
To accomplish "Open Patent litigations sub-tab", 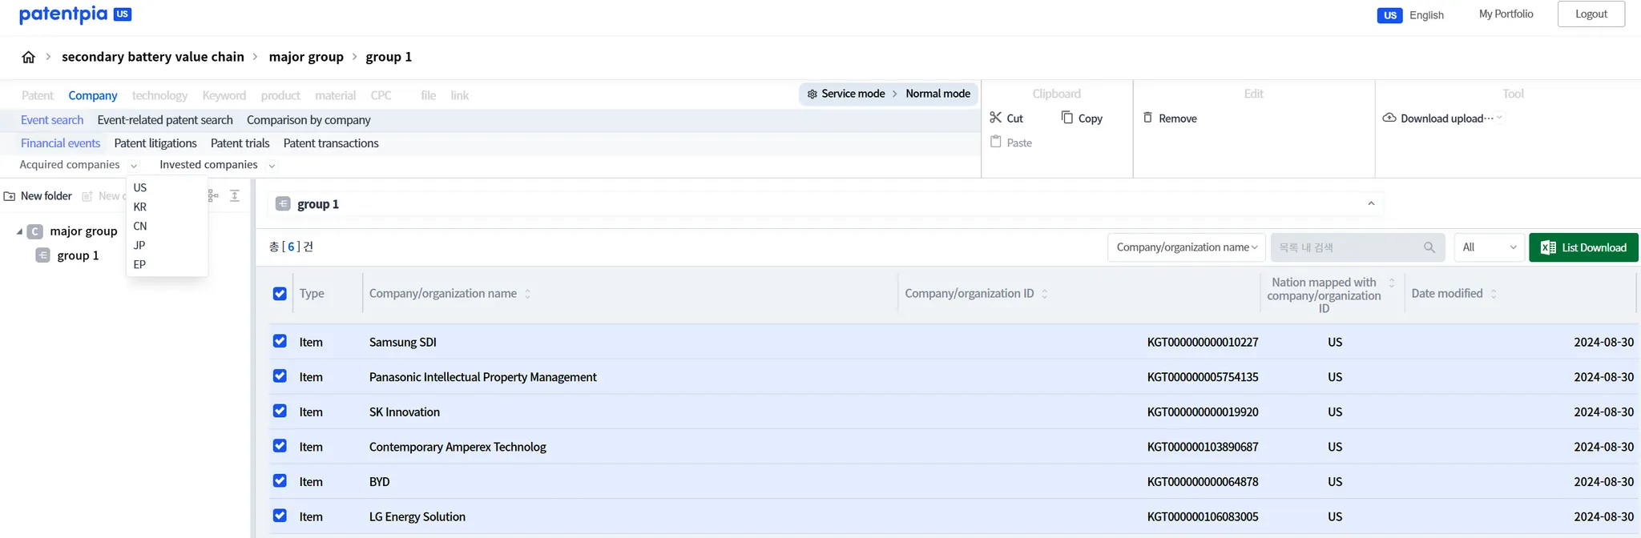I will point(155,143).
